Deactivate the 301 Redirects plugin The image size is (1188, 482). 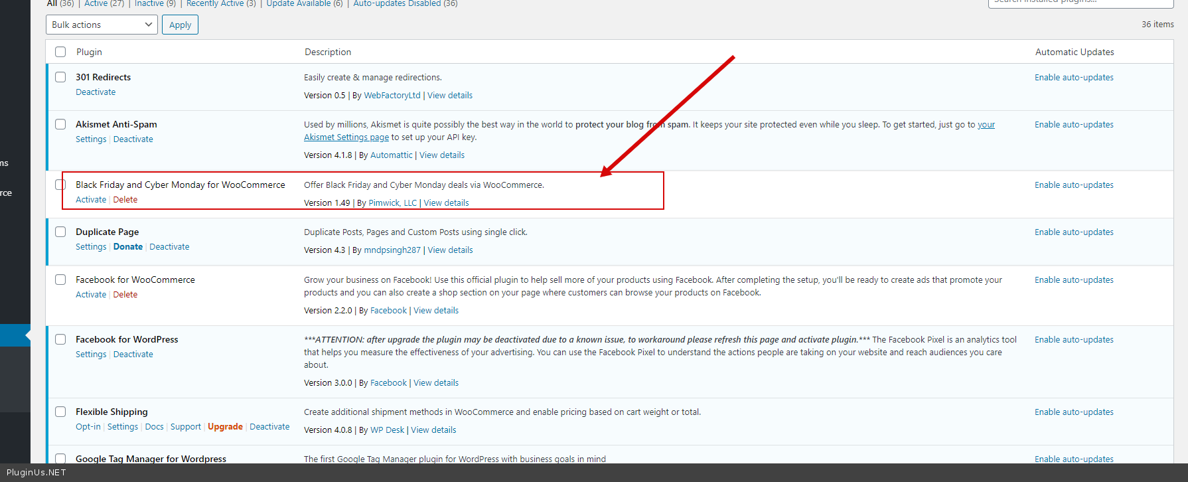click(x=96, y=92)
